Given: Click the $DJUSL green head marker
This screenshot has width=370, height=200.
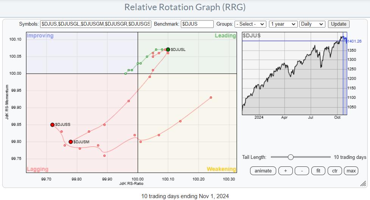Looking at the screenshot, I should [168, 49].
